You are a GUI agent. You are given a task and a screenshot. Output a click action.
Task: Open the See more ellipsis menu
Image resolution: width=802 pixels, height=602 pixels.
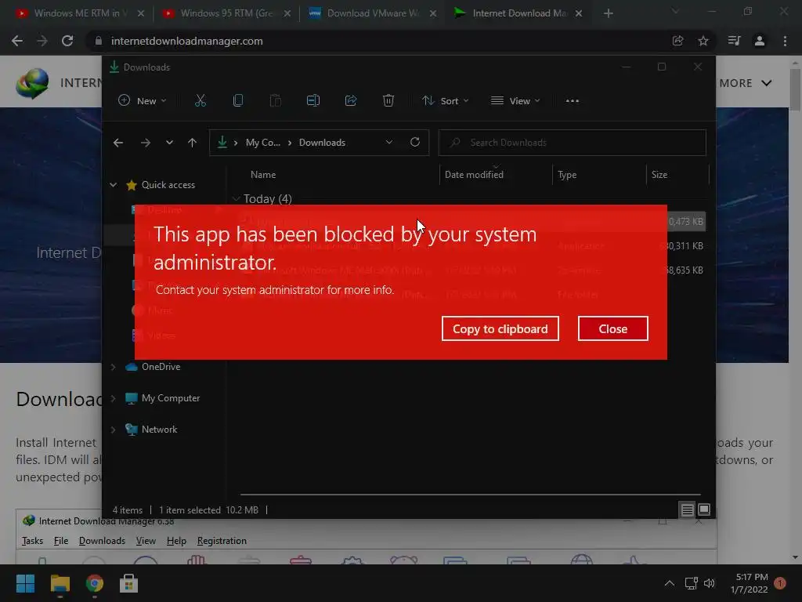coord(573,101)
